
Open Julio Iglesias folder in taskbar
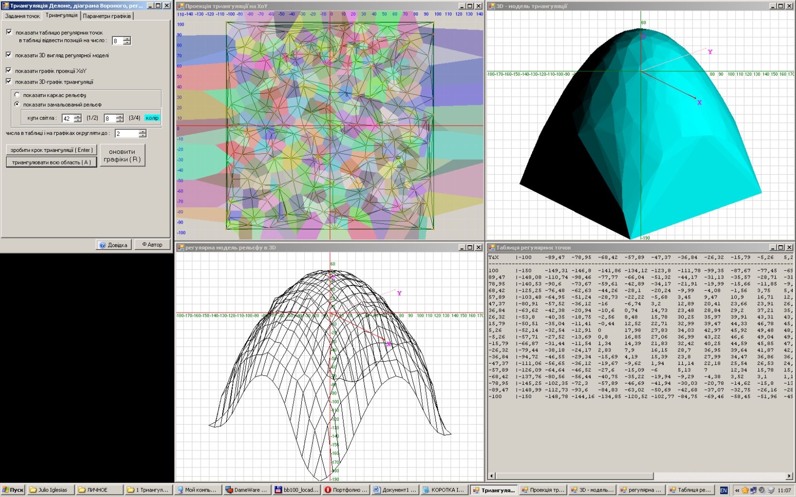(51, 490)
